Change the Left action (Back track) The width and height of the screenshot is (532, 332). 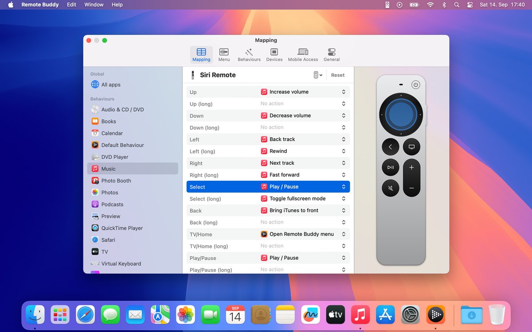pyautogui.click(x=303, y=139)
